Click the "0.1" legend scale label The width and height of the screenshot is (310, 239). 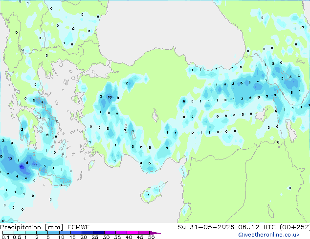(x=5, y=237)
